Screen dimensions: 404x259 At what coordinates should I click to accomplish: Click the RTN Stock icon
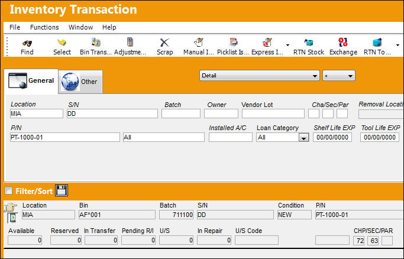pyautogui.click(x=308, y=42)
